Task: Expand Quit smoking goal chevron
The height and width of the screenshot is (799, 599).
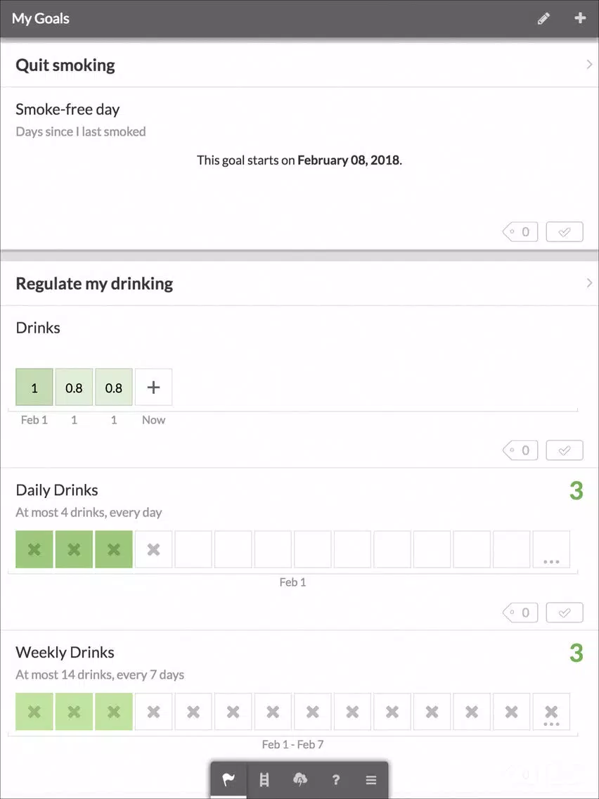Action: click(x=589, y=65)
